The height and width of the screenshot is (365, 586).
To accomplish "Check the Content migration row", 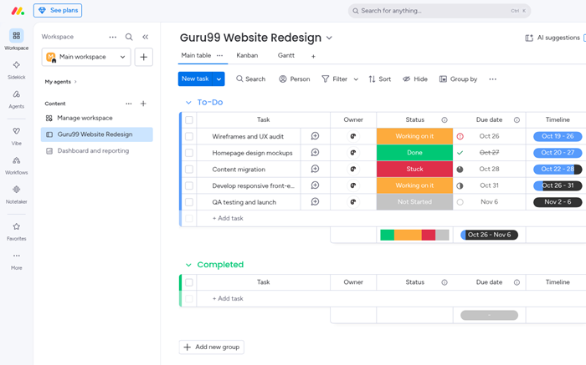I will 189,170.
